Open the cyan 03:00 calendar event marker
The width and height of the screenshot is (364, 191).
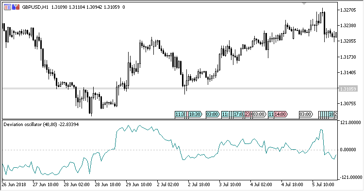pyautogui.click(x=213, y=114)
